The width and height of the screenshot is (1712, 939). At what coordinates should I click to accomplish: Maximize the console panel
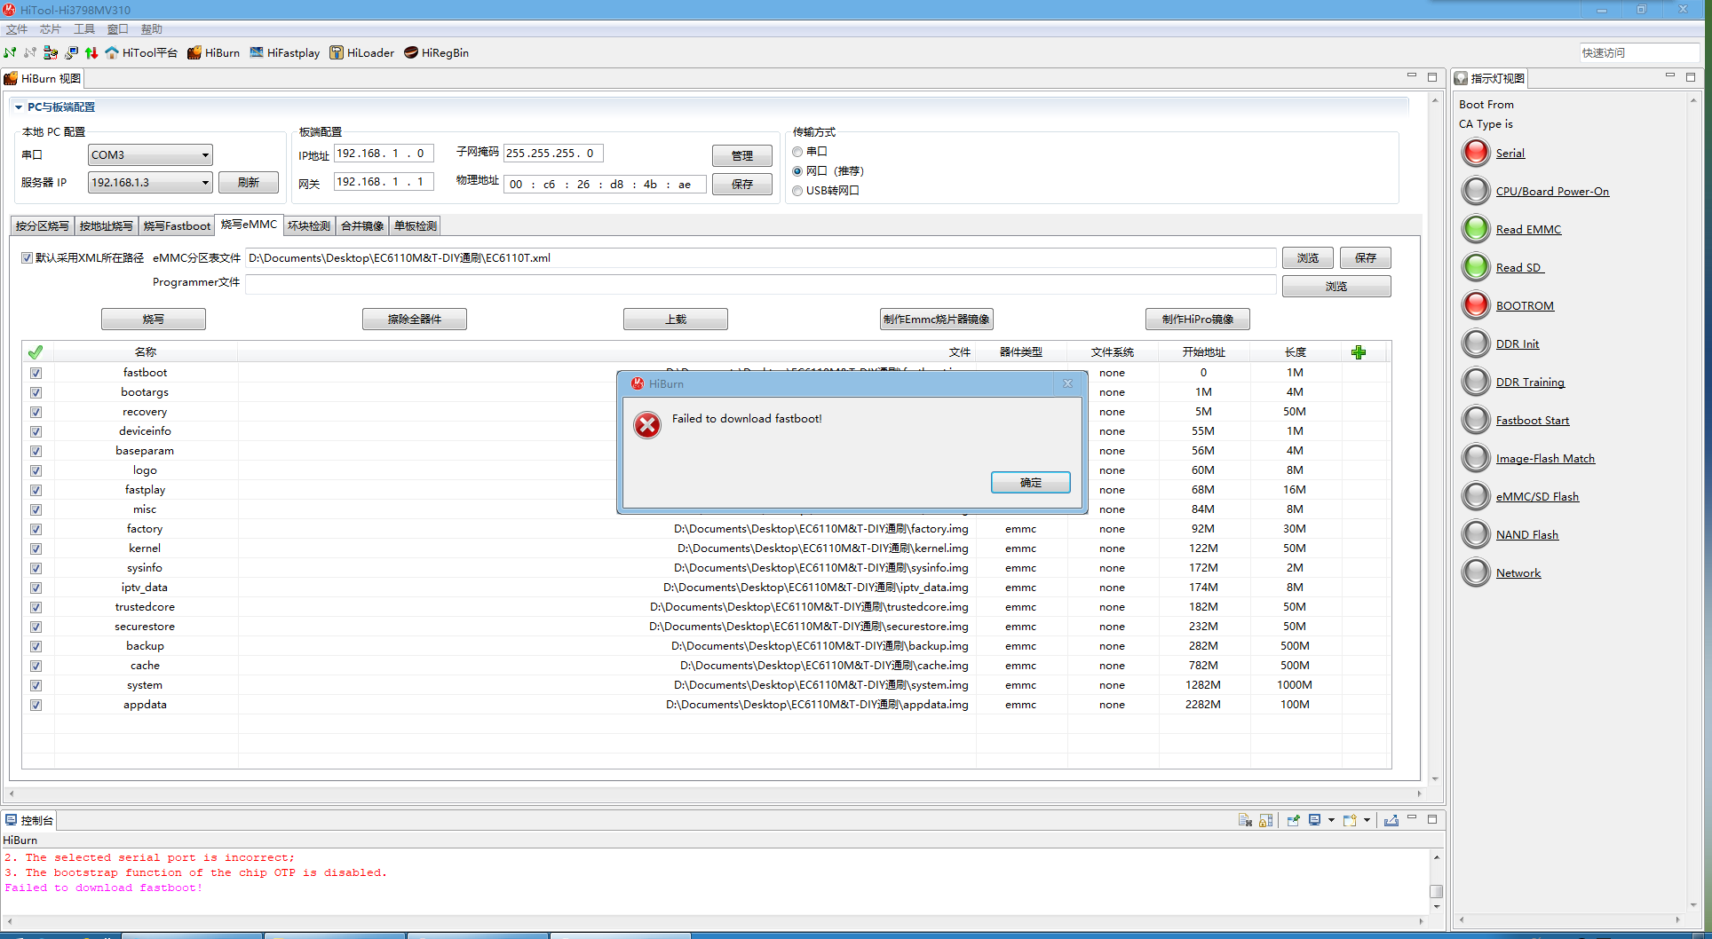pos(1432,819)
